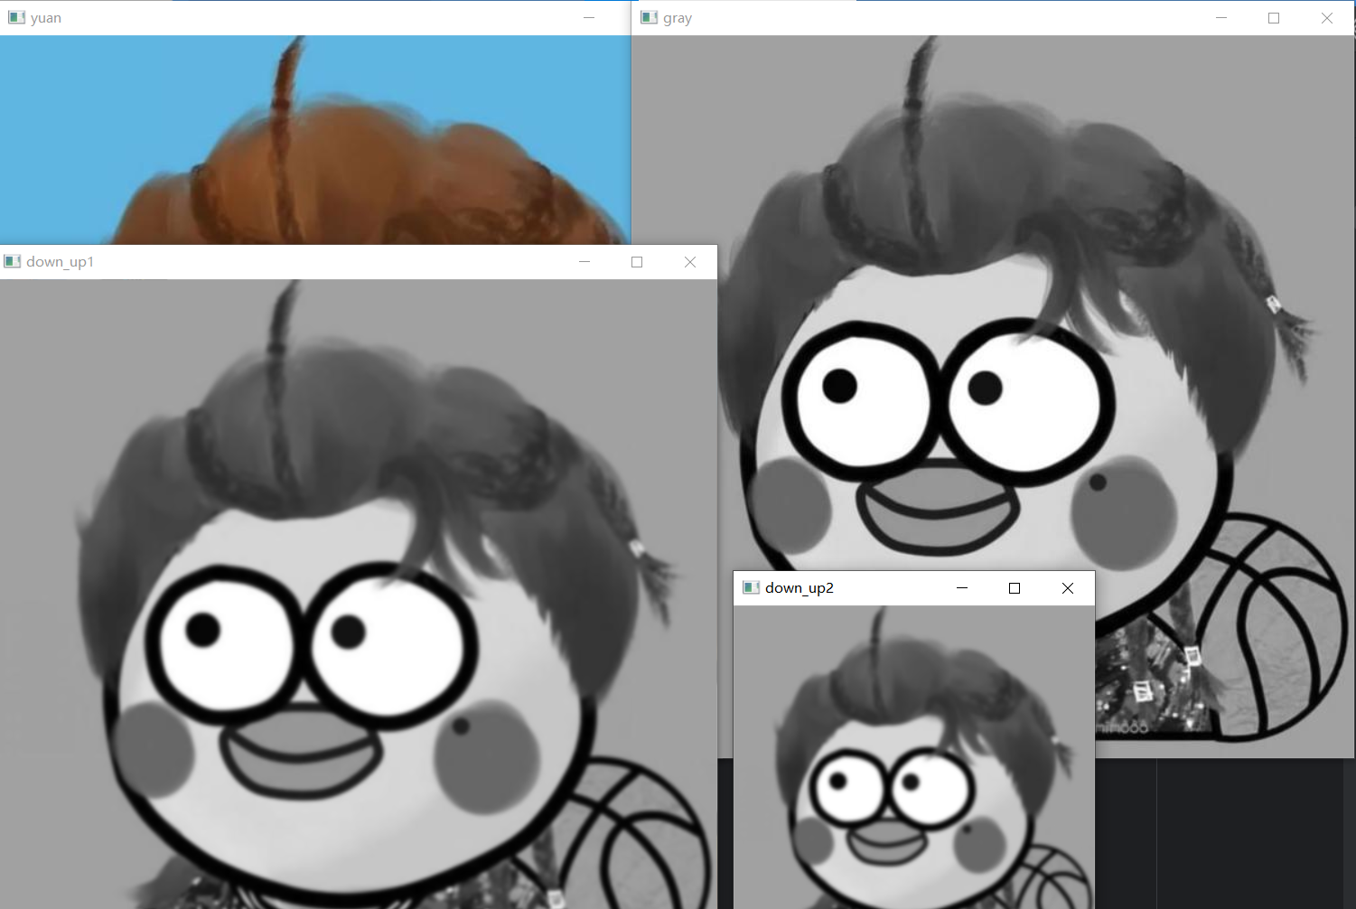Click the blurred image in down_up1 window
Image resolution: width=1356 pixels, height=909 pixels.
(359, 594)
